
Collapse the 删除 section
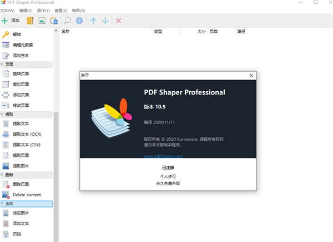coord(2,175)
